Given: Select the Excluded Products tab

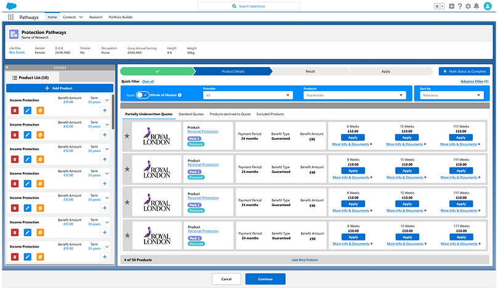Looking at the screenshot, I should coord(270,114).
